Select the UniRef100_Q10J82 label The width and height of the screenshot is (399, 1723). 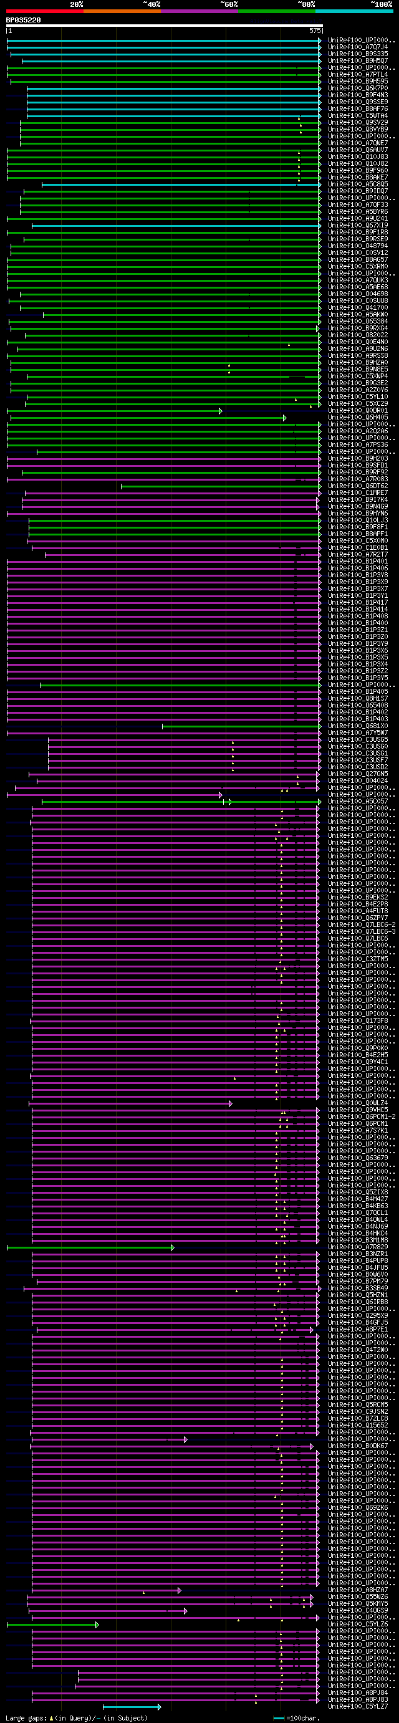click(357, 164)
